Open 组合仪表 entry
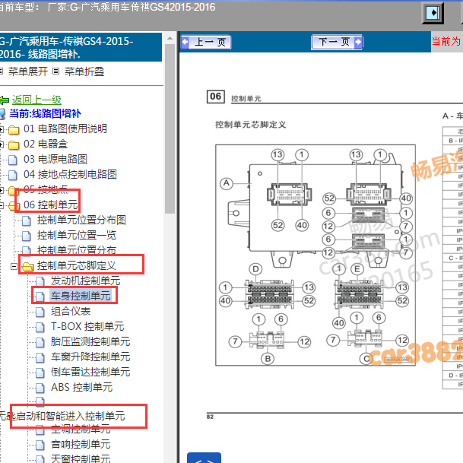Screen dimensions: 463x463 71,311
